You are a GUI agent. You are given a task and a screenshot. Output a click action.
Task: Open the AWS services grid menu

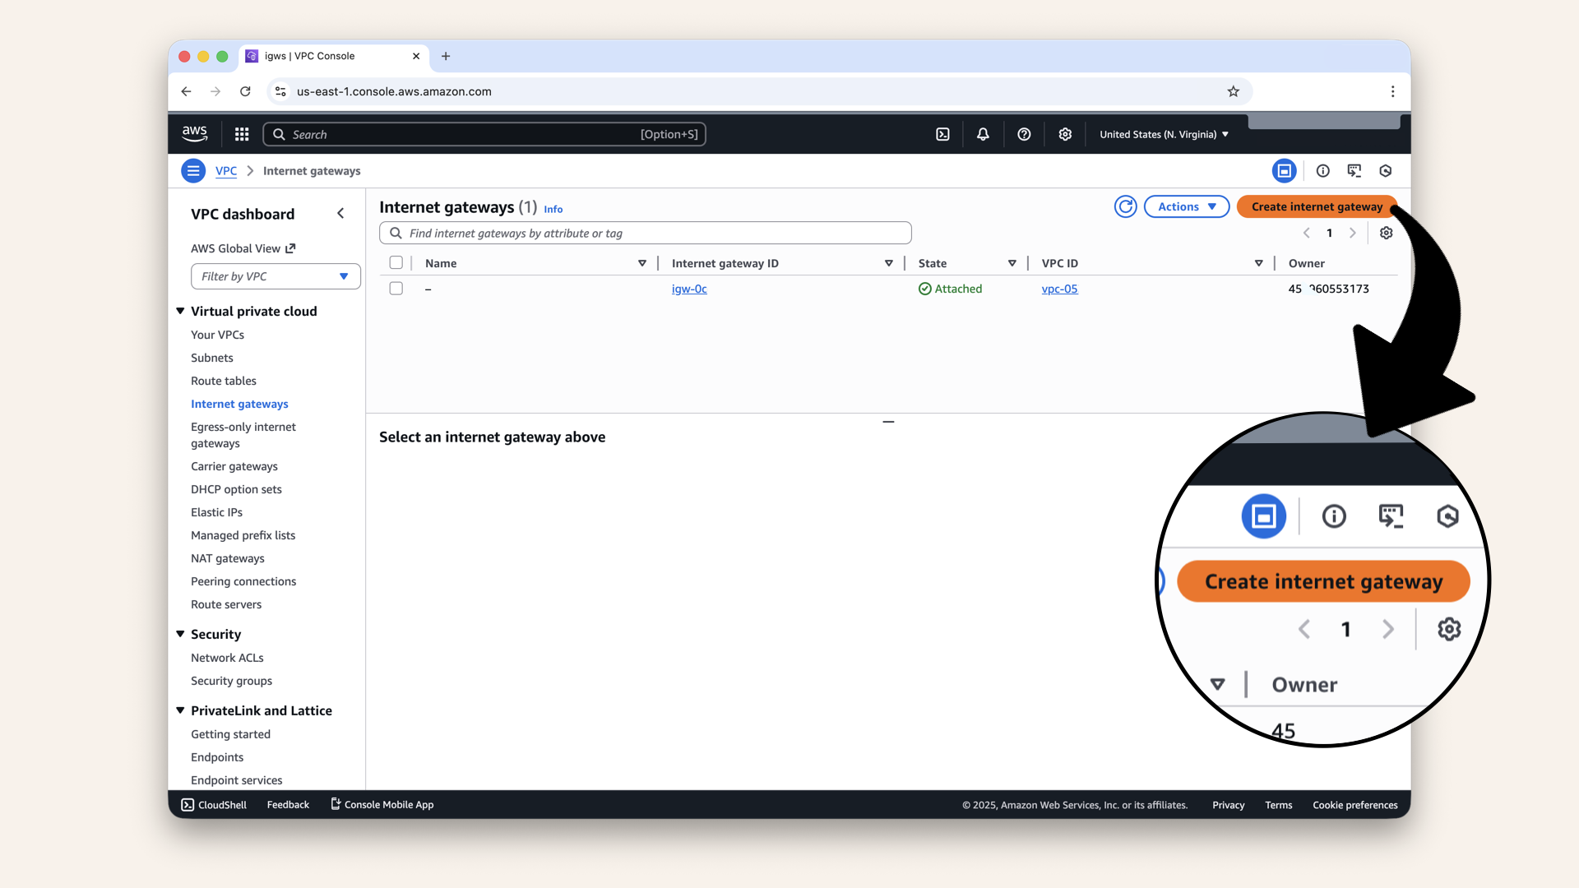[x=242, y=134]
